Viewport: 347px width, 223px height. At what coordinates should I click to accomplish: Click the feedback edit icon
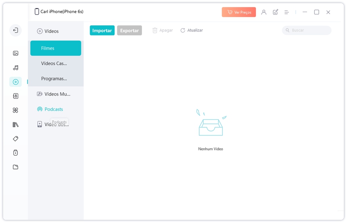point(275,12)
